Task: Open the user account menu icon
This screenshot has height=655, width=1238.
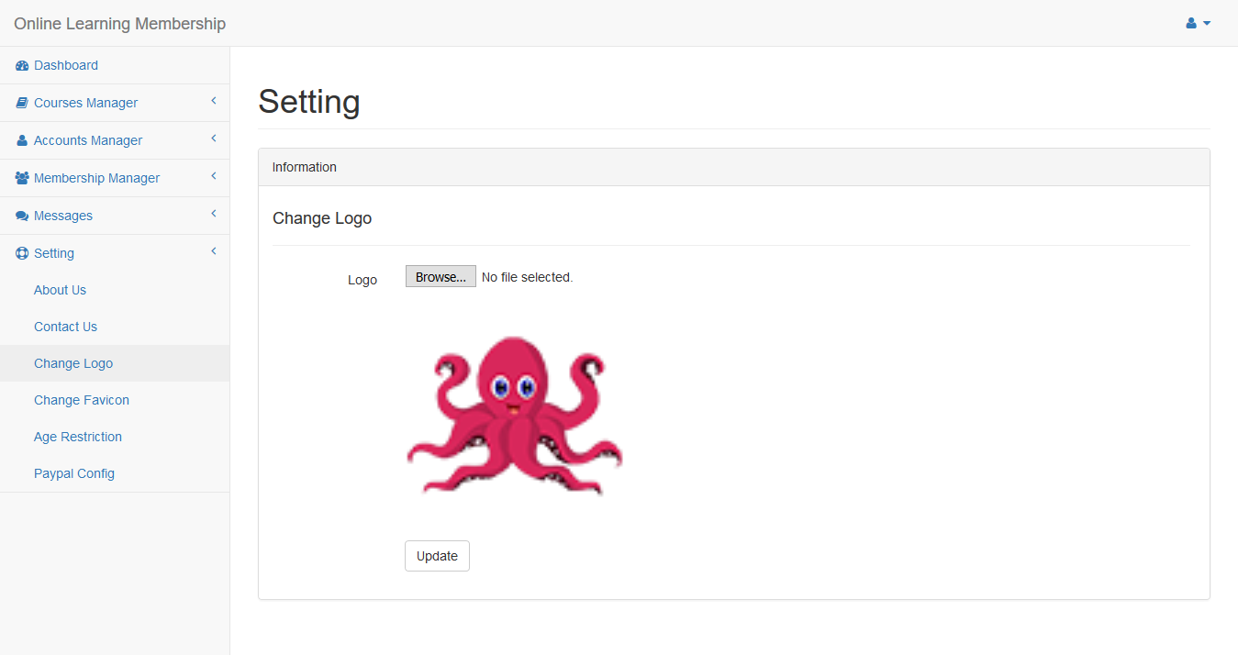Action: (1198, 23)
